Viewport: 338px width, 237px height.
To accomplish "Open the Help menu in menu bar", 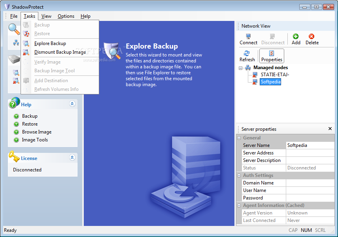I will coord(85,16).
